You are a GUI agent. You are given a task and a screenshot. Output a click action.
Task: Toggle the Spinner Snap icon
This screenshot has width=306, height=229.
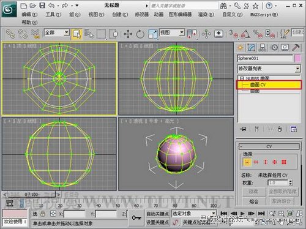(270, 34)
